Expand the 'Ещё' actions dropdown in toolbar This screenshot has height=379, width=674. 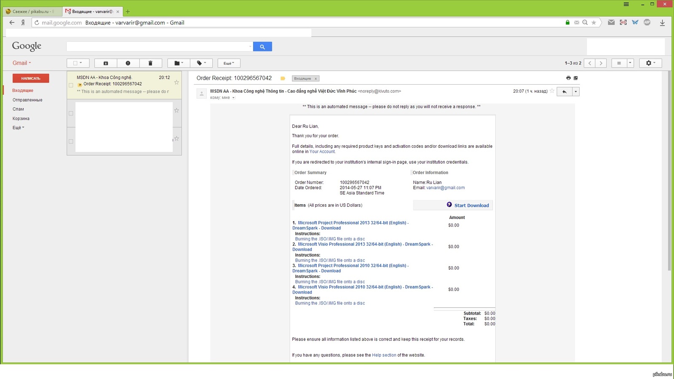pos(229,63)
